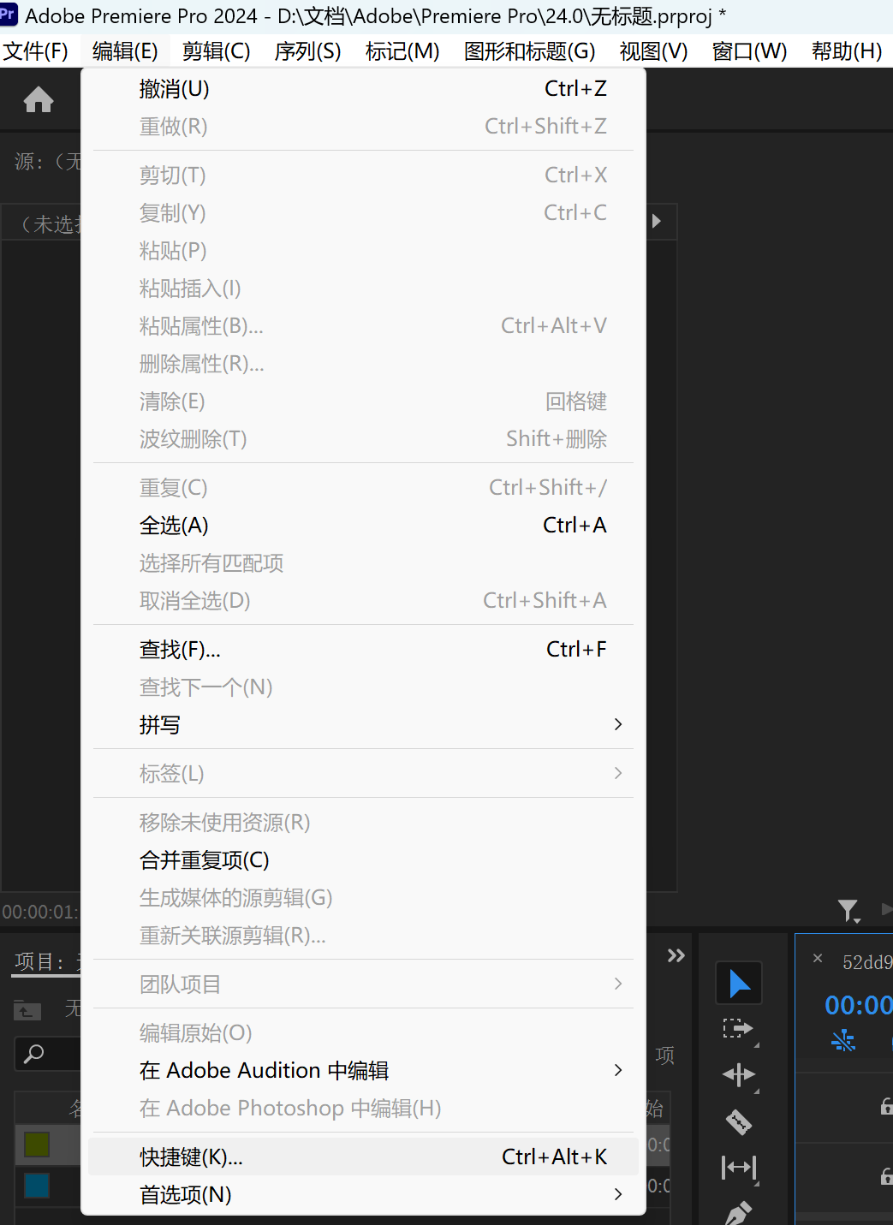Open the funnel filter options
This screenshot has height=1225, width=893.
pyautogui.click(x=848, y=910)
